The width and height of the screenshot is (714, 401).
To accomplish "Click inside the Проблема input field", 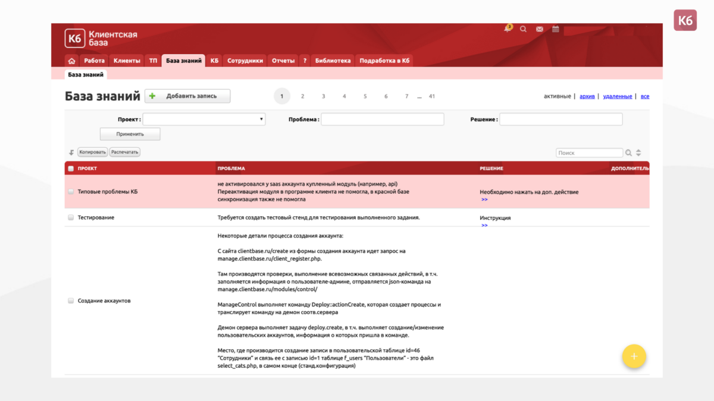I will pos(383,119).
